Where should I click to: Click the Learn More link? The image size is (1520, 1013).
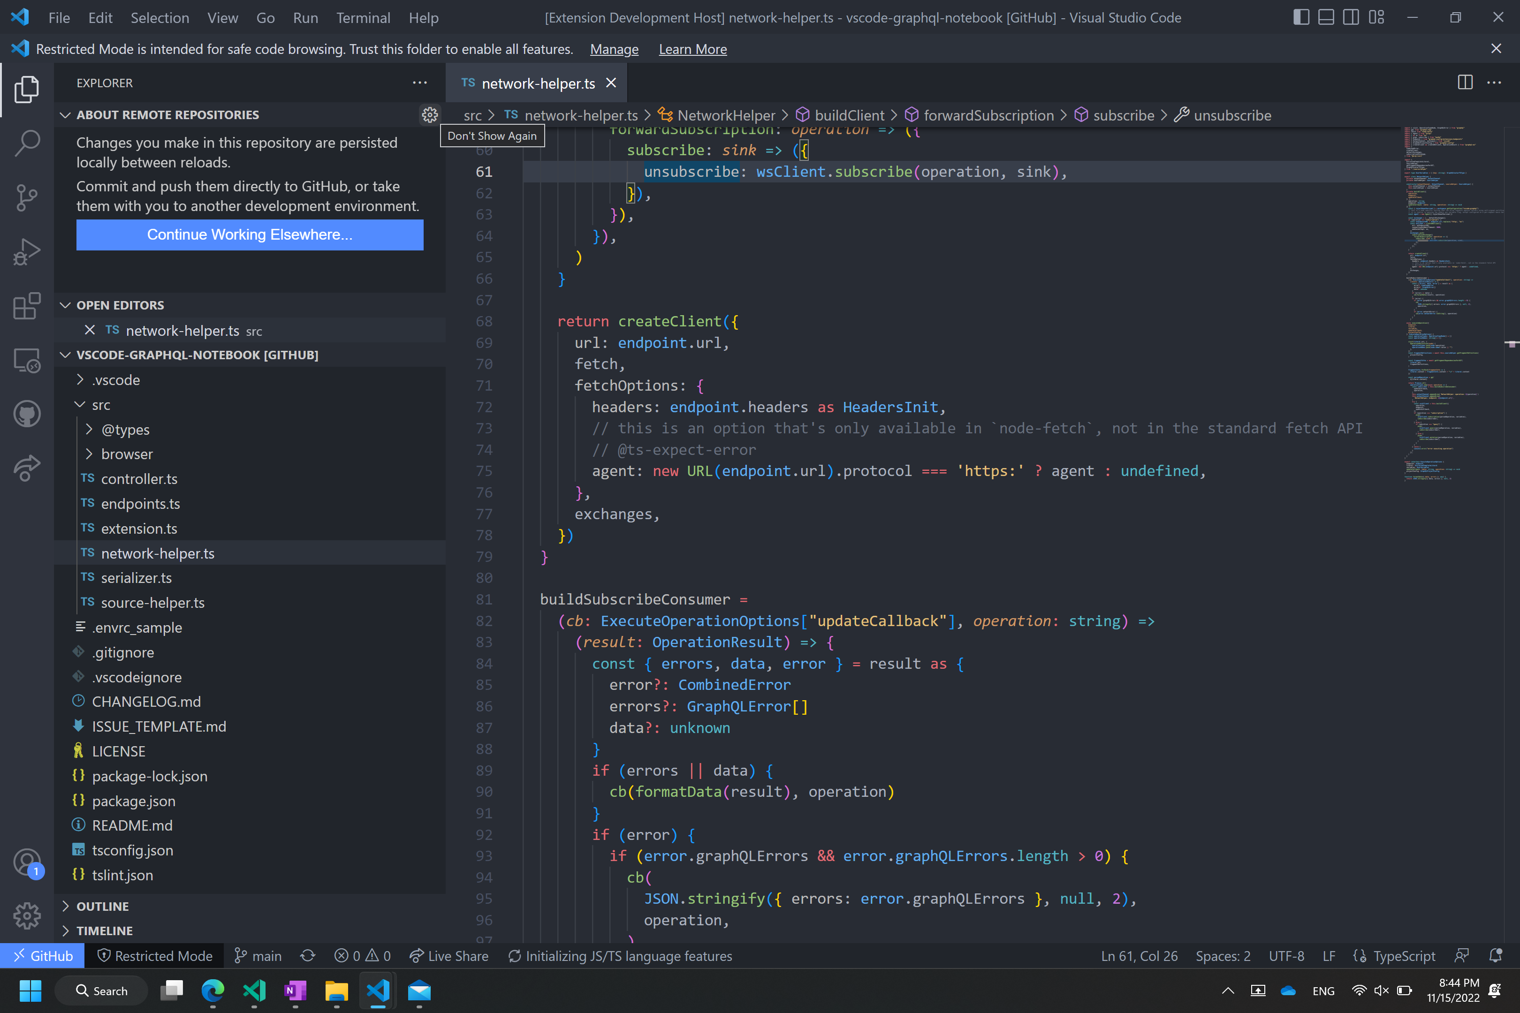(692, 49)
